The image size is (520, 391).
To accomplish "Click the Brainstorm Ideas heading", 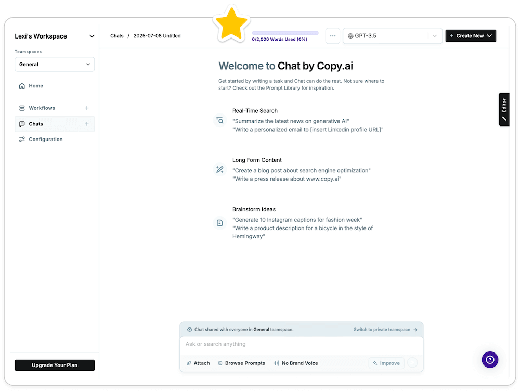I will [x=254, y=209].
